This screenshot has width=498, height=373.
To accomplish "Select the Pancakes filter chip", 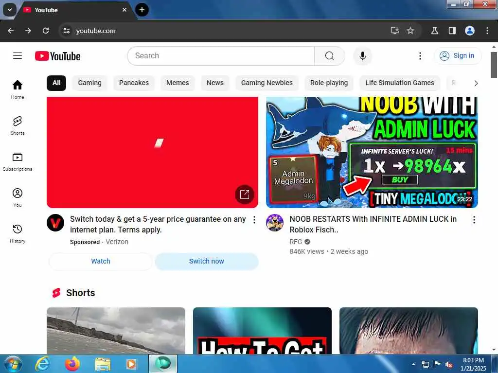I will tap(134, 83).
